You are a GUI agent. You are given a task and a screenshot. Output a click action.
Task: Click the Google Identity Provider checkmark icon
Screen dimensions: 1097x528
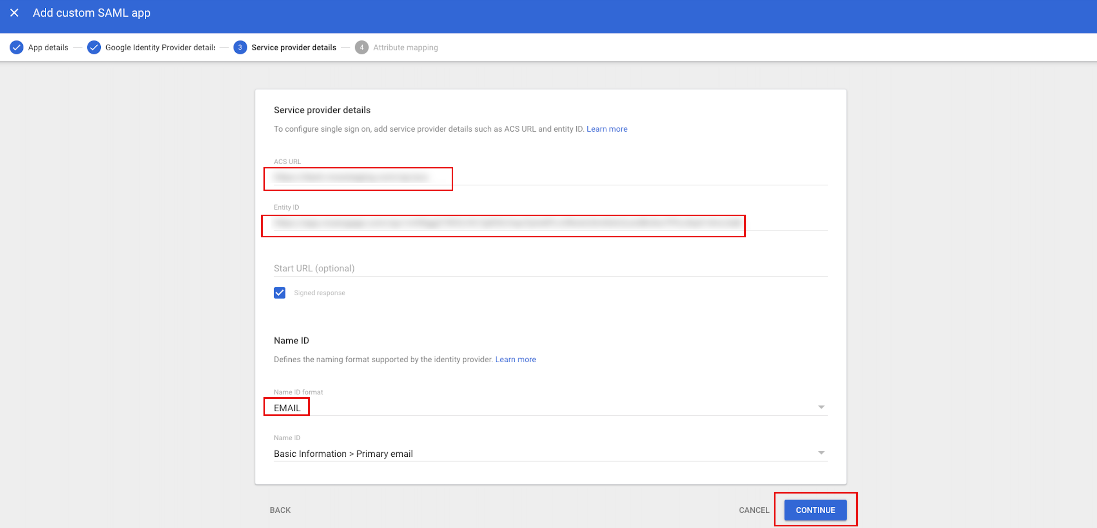click(94, 47)
